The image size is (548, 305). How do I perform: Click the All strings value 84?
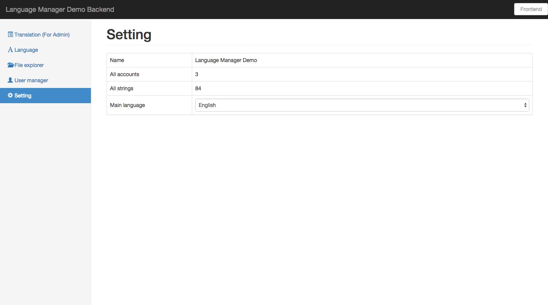click(198, 88)
